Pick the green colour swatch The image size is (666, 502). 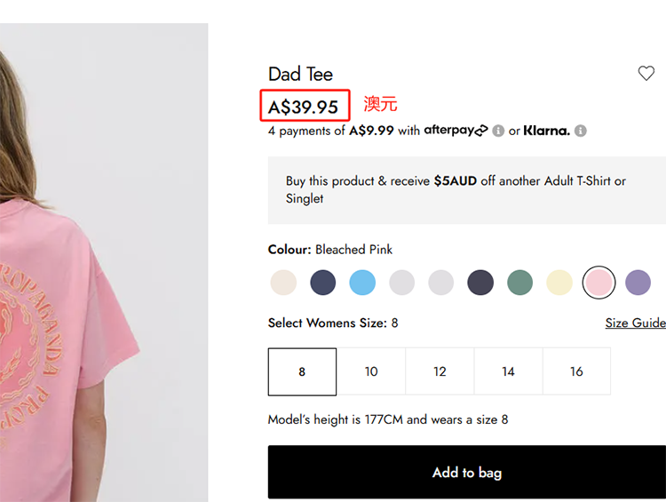click(x=519, y=283)
